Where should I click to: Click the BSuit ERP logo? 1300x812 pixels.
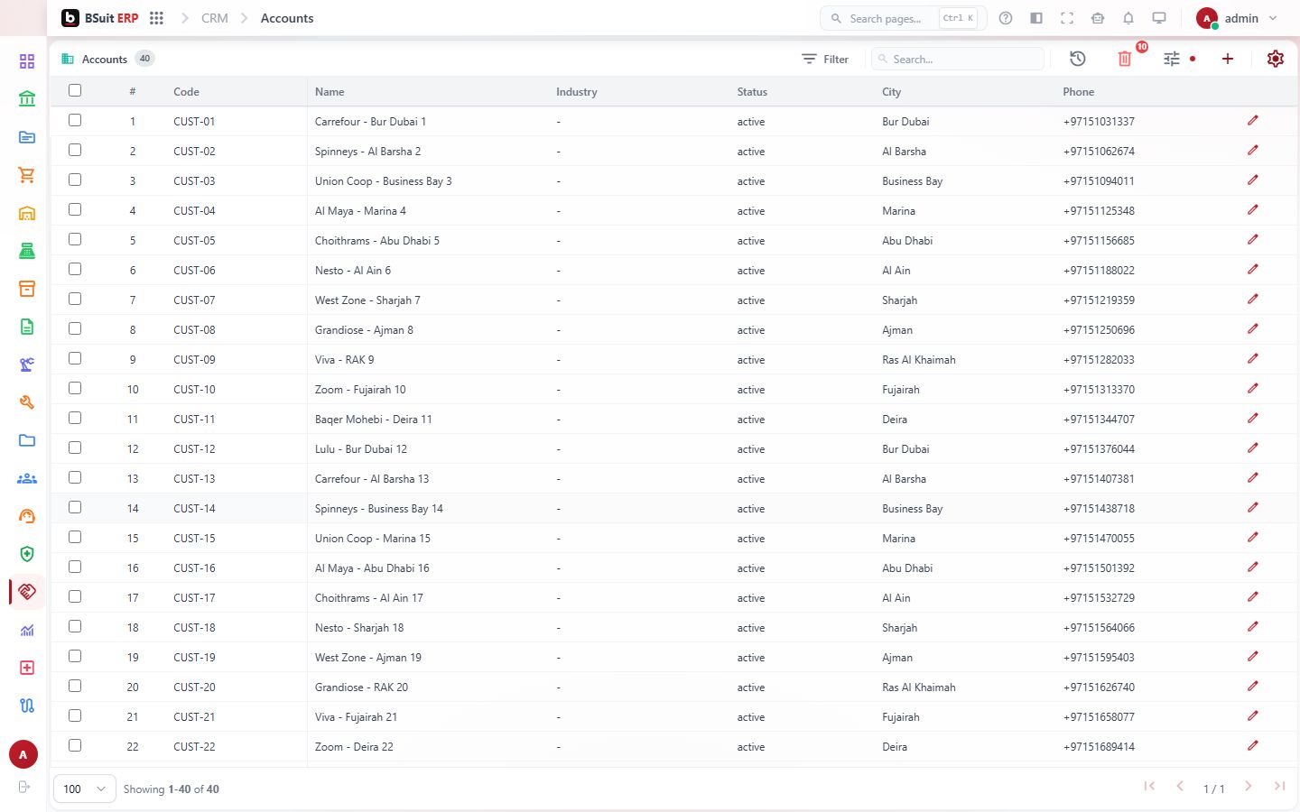tap(99, 18)
